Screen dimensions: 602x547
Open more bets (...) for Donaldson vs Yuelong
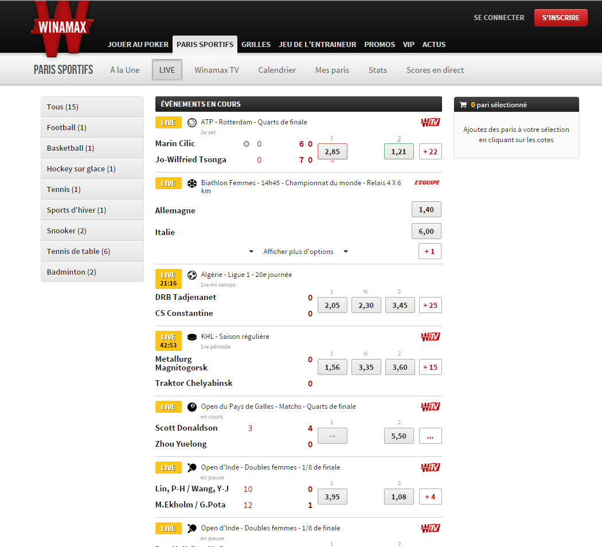(x=430, y=436)
